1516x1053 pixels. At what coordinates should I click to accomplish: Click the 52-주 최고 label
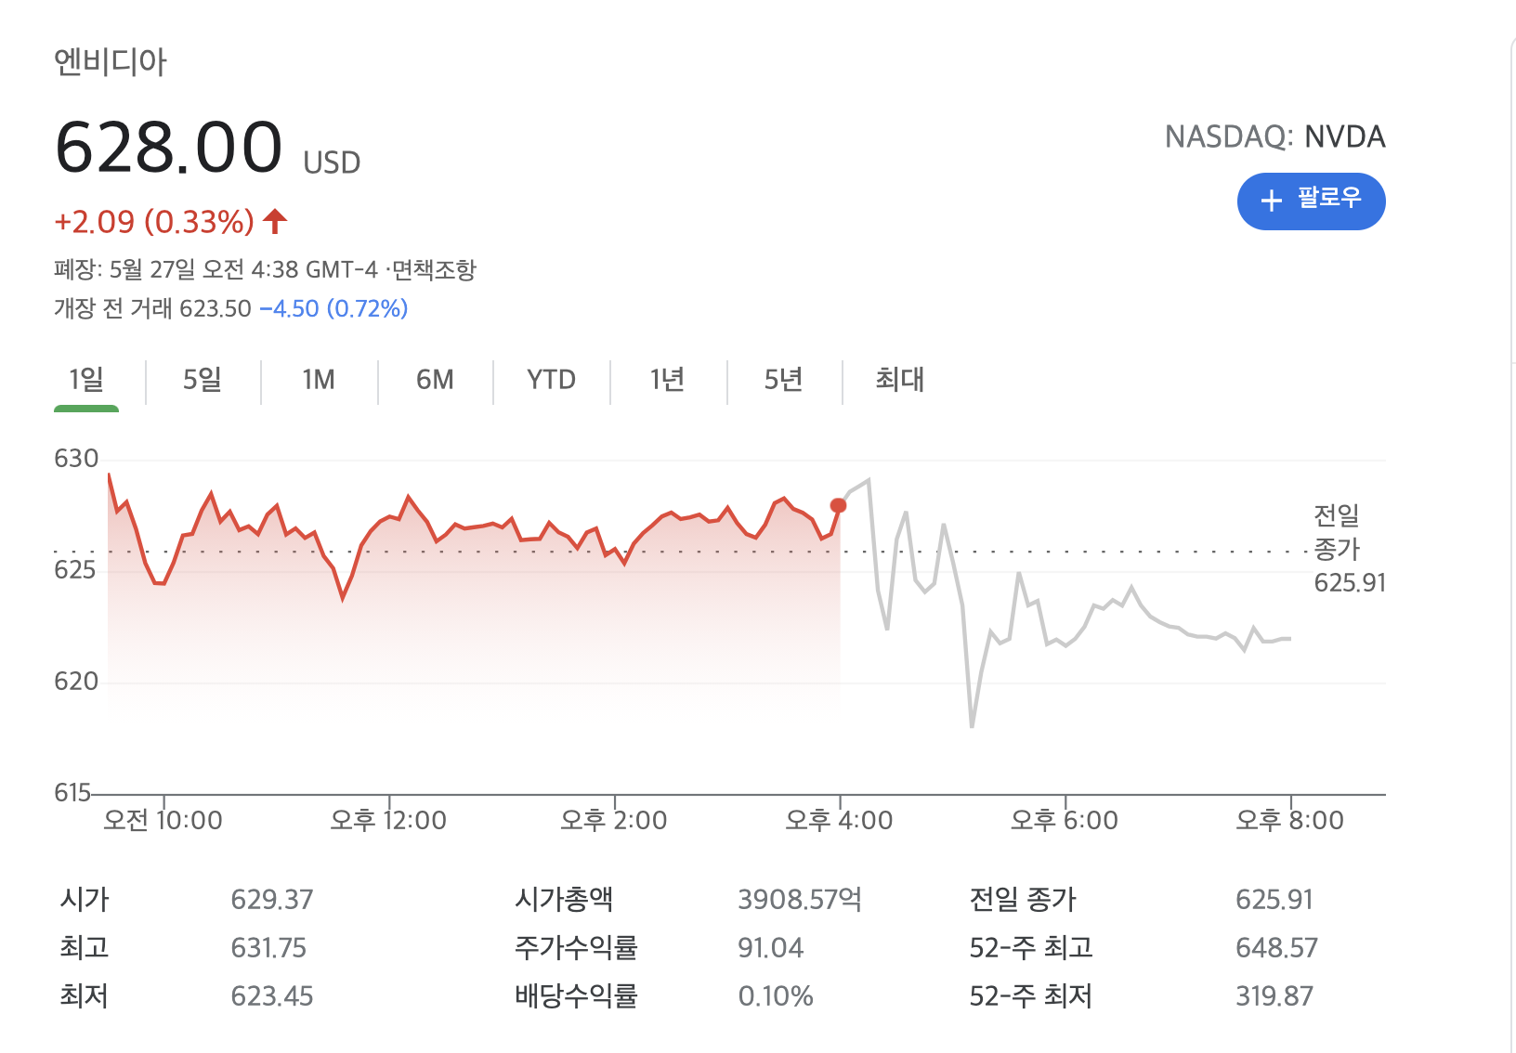1031,947
